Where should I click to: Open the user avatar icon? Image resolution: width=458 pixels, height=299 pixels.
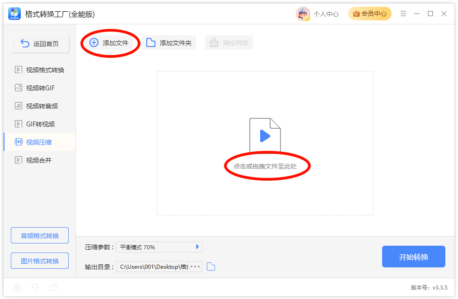[x=303, y=14]
